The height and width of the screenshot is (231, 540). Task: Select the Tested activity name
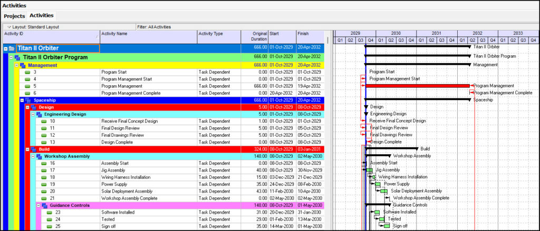(x=108, y=219)
